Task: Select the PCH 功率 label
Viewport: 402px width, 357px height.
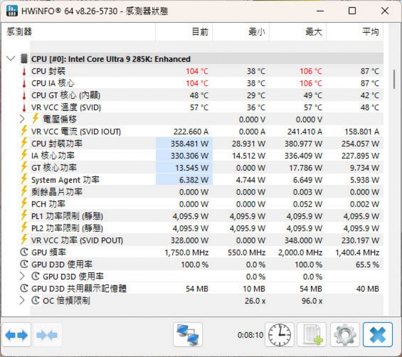Action: (x=48, y=204)
